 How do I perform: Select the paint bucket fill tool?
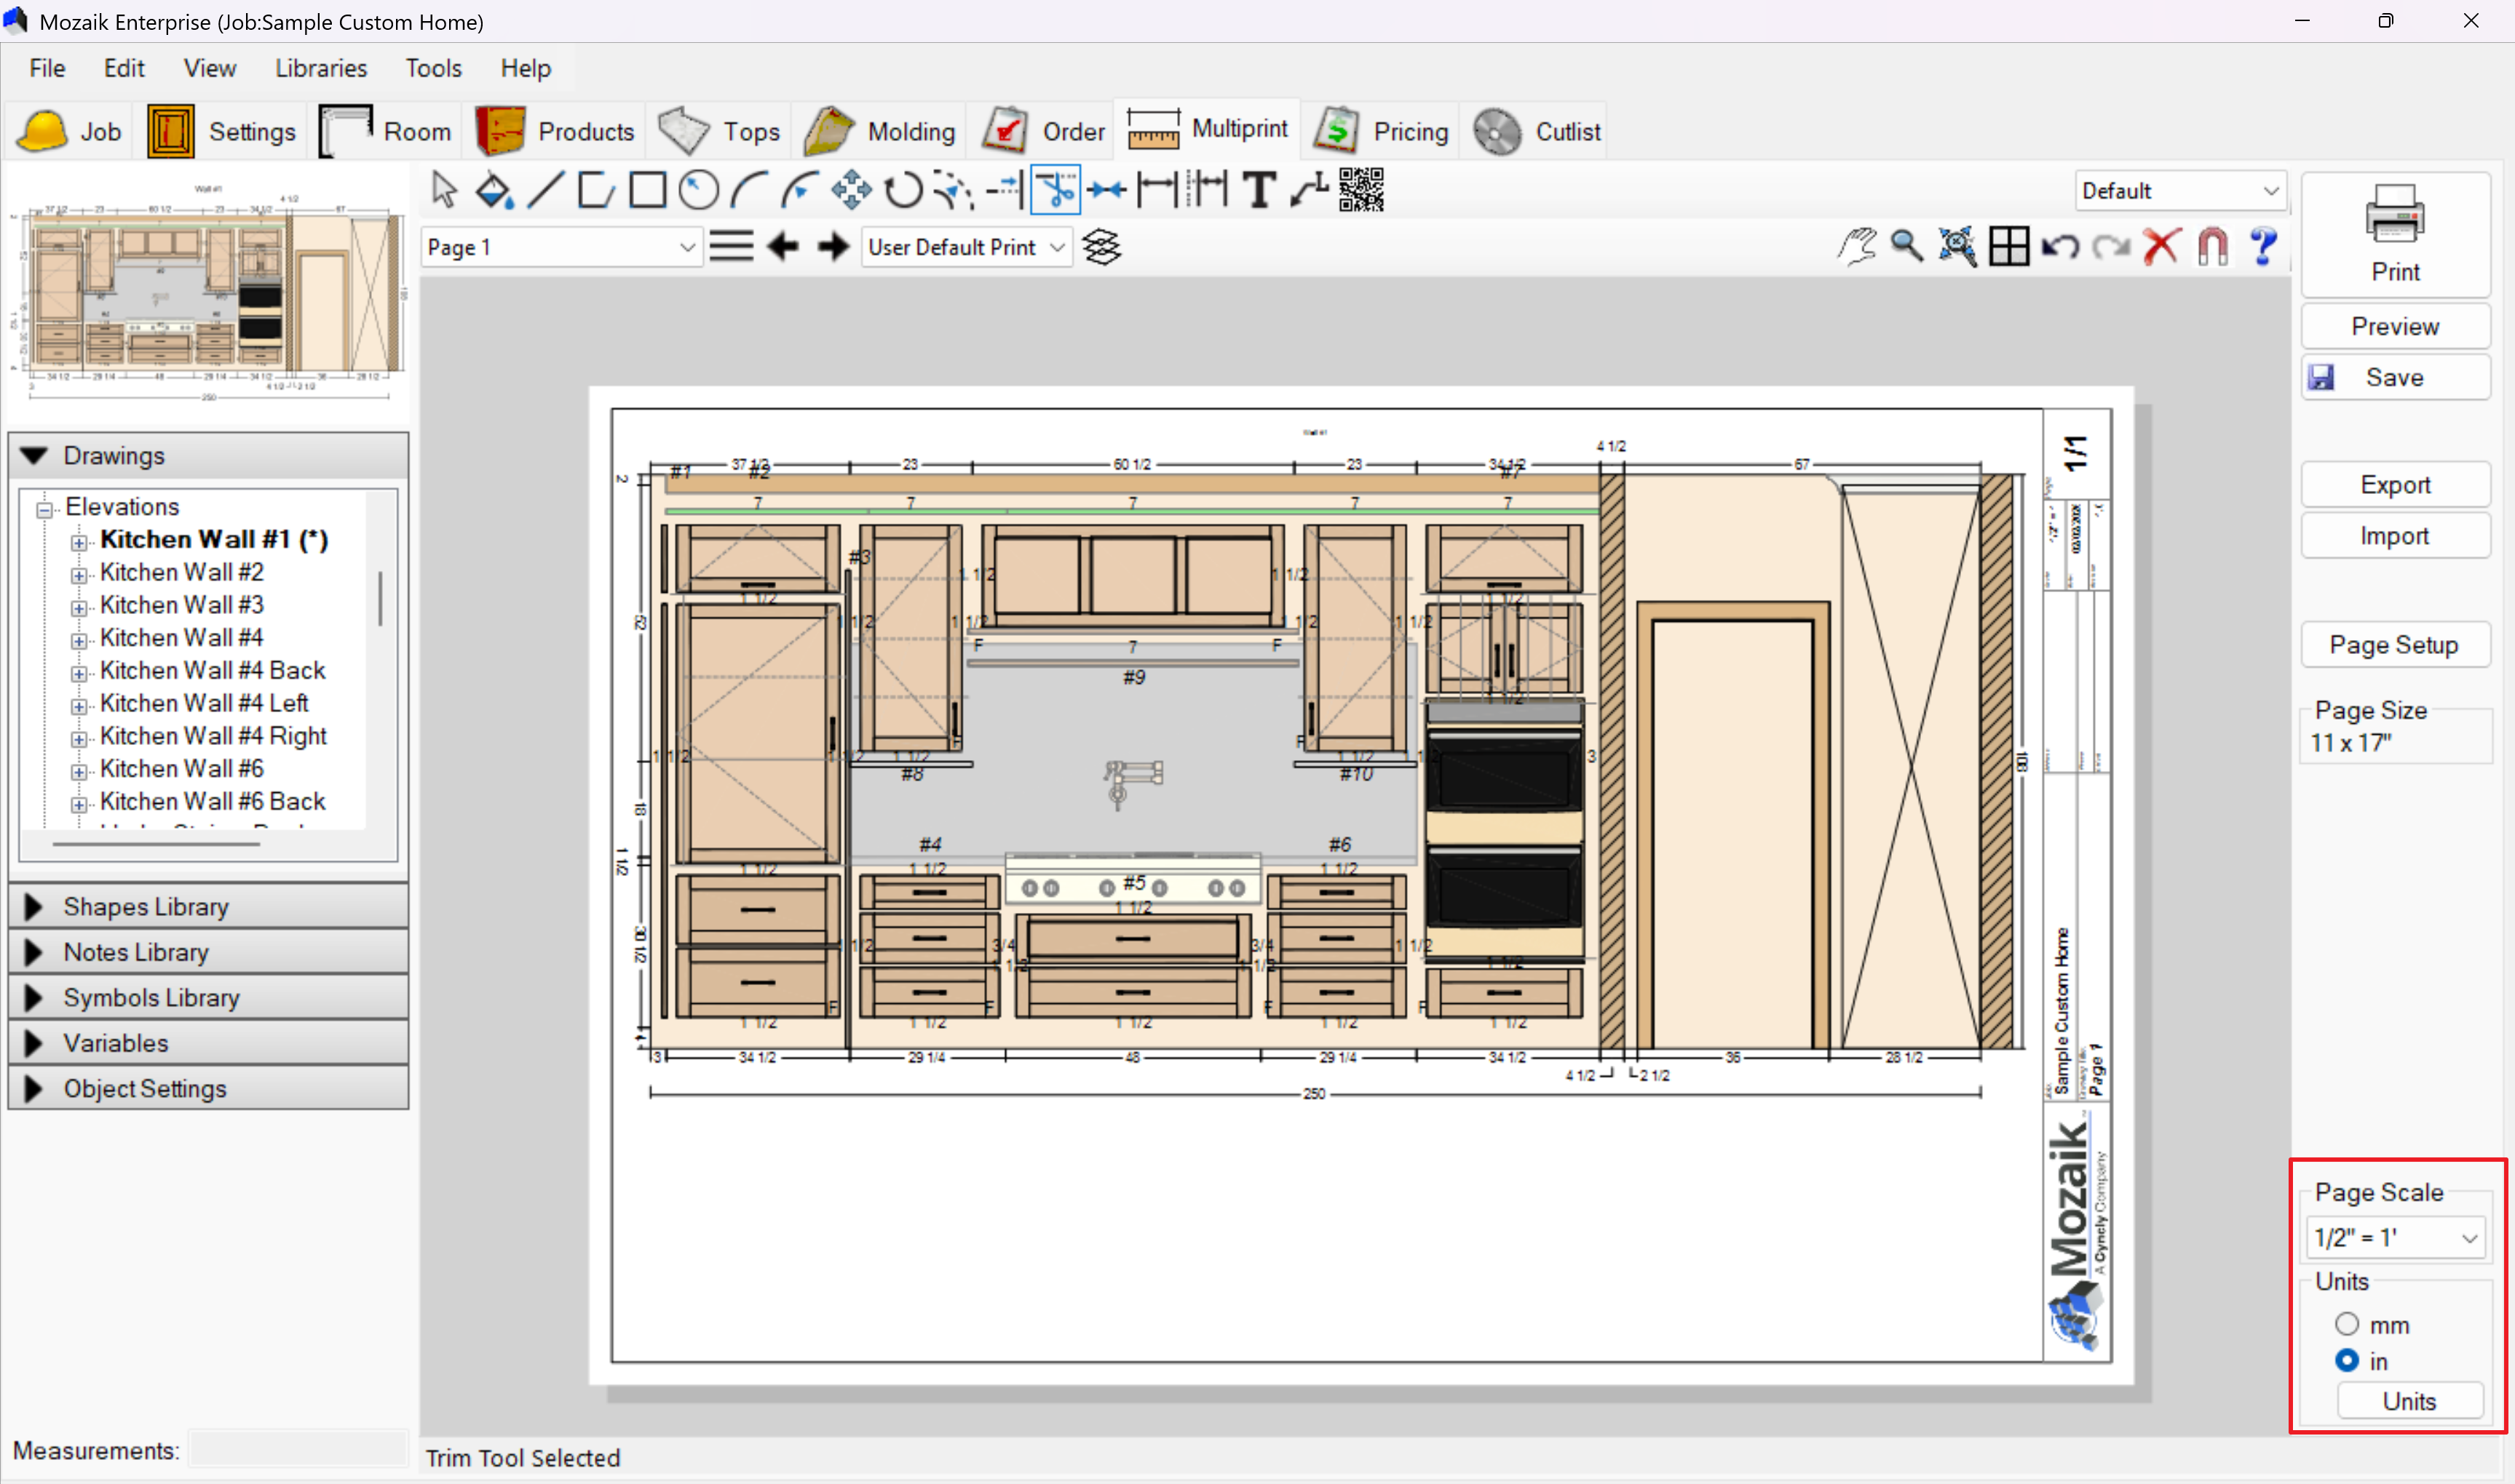(494, 190)
